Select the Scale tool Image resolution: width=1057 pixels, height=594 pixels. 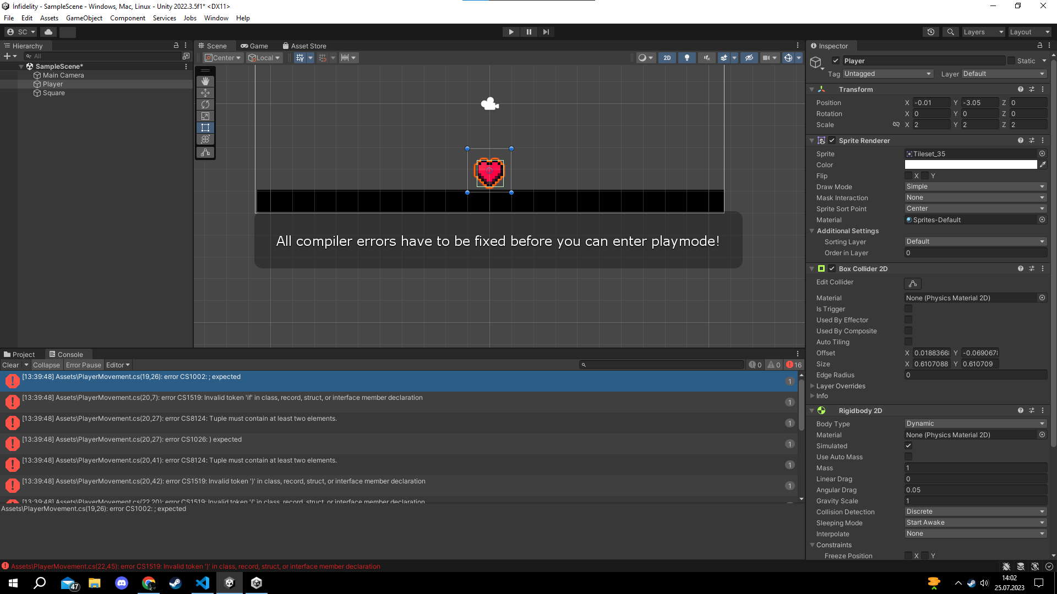(x=205, y=116)
